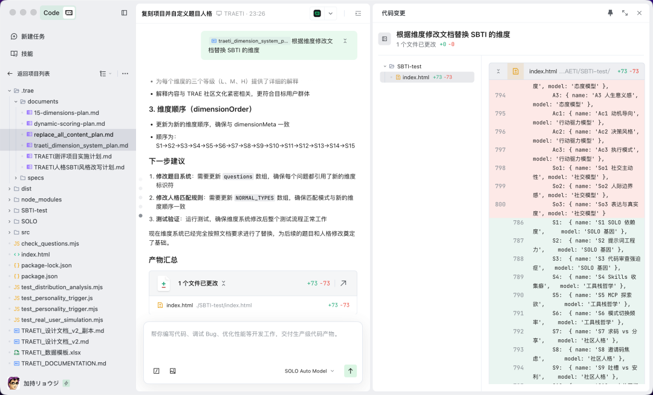This screenshot has height=395, width=653.
Task: Switch to the Code mode tab
Action: tap(51, 12)
